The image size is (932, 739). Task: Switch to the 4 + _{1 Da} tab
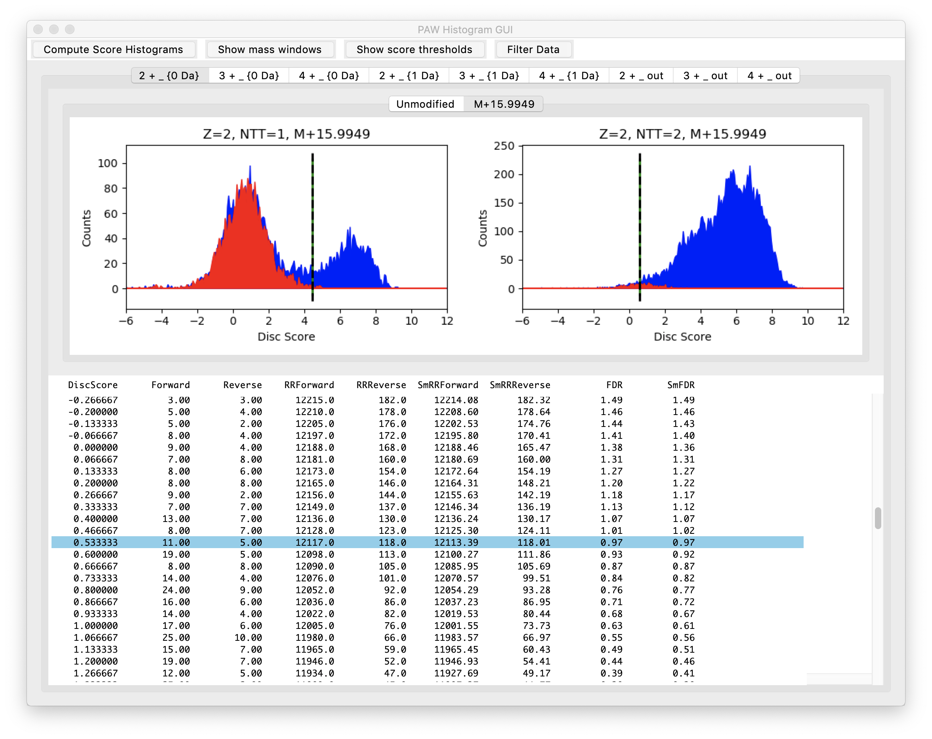pyautogui.click(x=569, y=76)
